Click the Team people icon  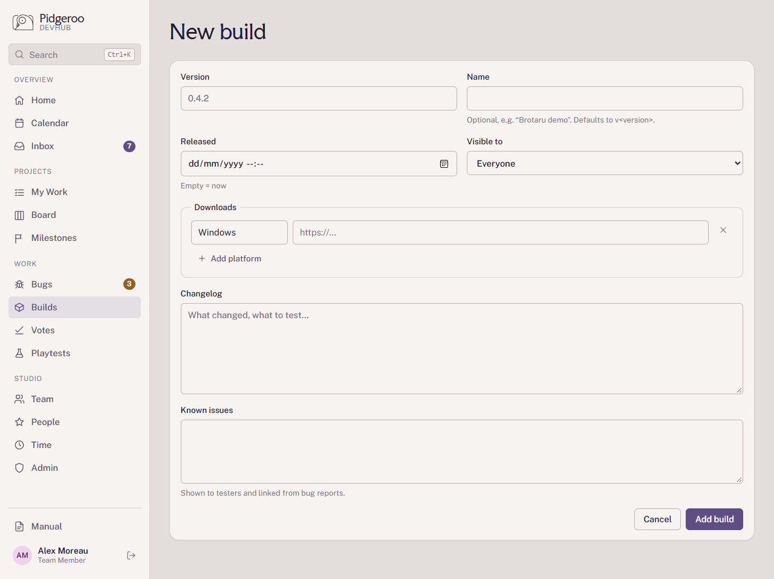click(19, 399)
